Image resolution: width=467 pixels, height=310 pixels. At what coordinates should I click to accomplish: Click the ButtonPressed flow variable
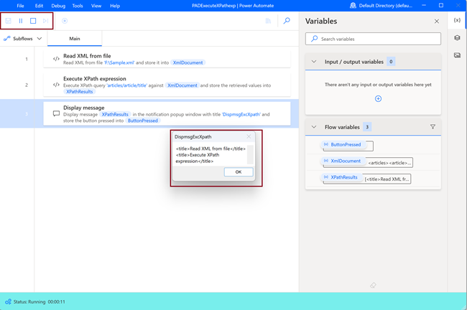tap(346, 144)
